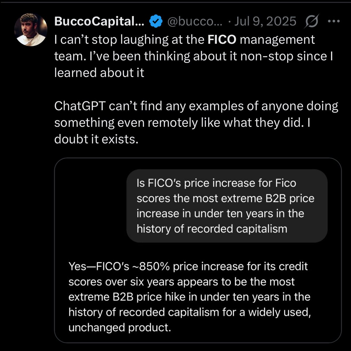Click the "learned about it" line
The width and height of the screenshot is (351, 351).
pos(99,73)
